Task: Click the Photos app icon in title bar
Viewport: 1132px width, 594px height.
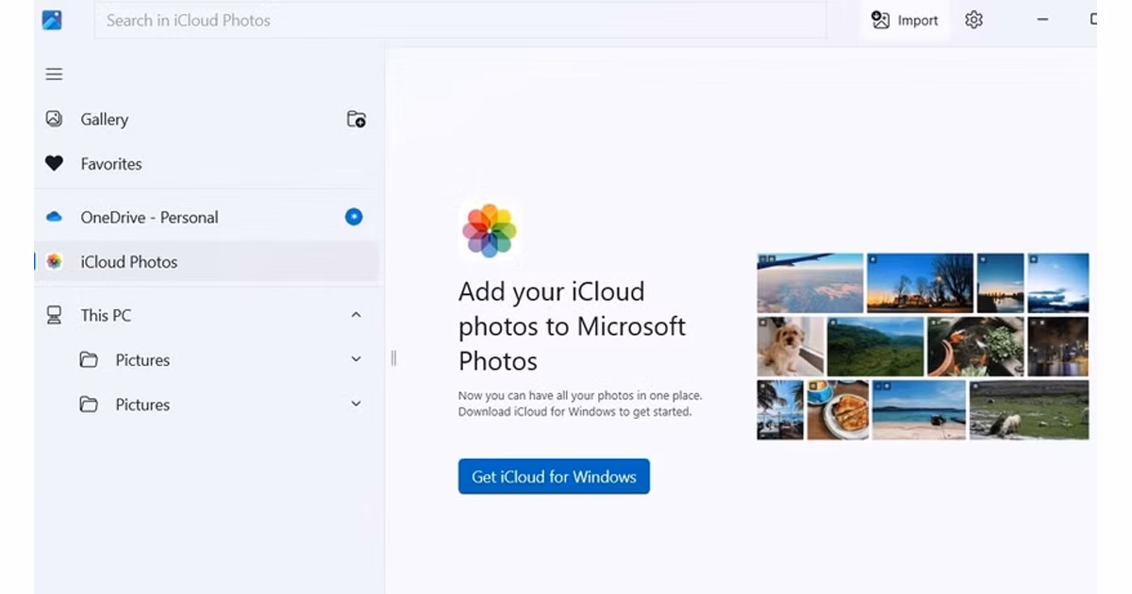Action: click(x=52, y=20)
